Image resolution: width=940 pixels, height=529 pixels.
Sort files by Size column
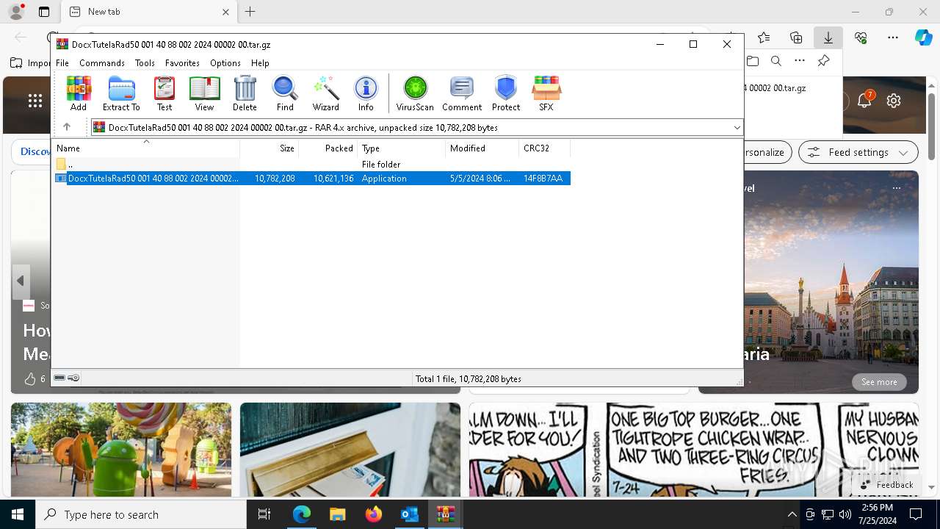[x=270, y=148]
